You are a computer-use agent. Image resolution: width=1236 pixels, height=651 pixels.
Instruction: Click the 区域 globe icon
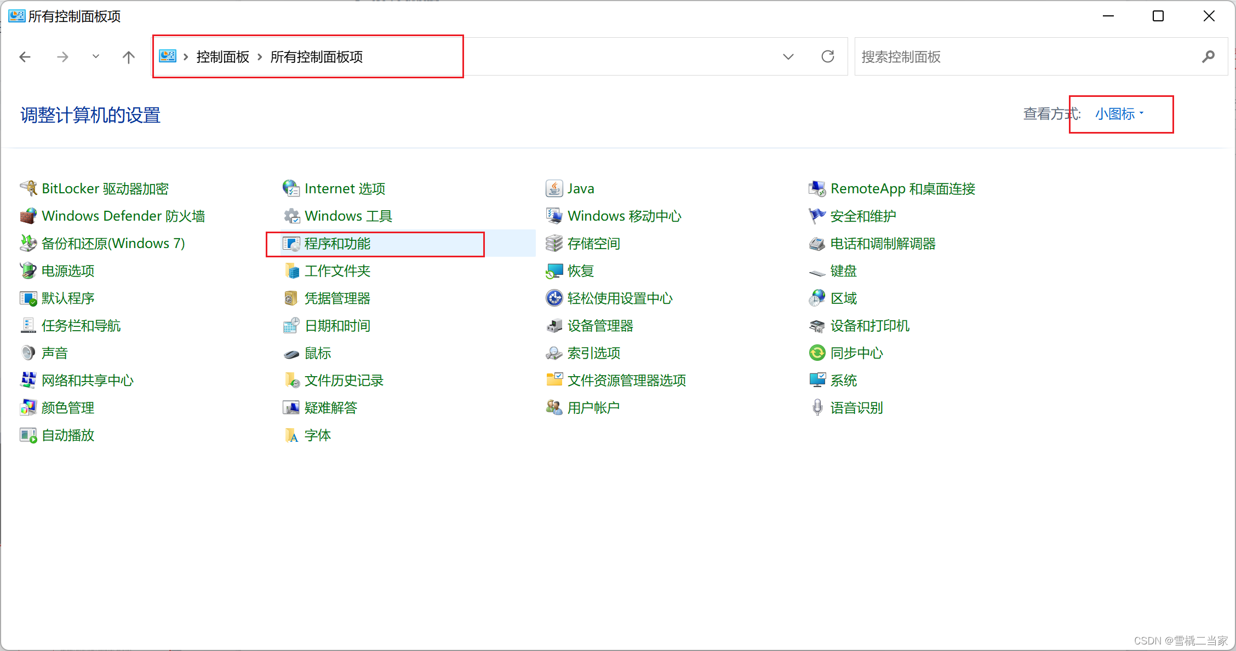point(817,298)
